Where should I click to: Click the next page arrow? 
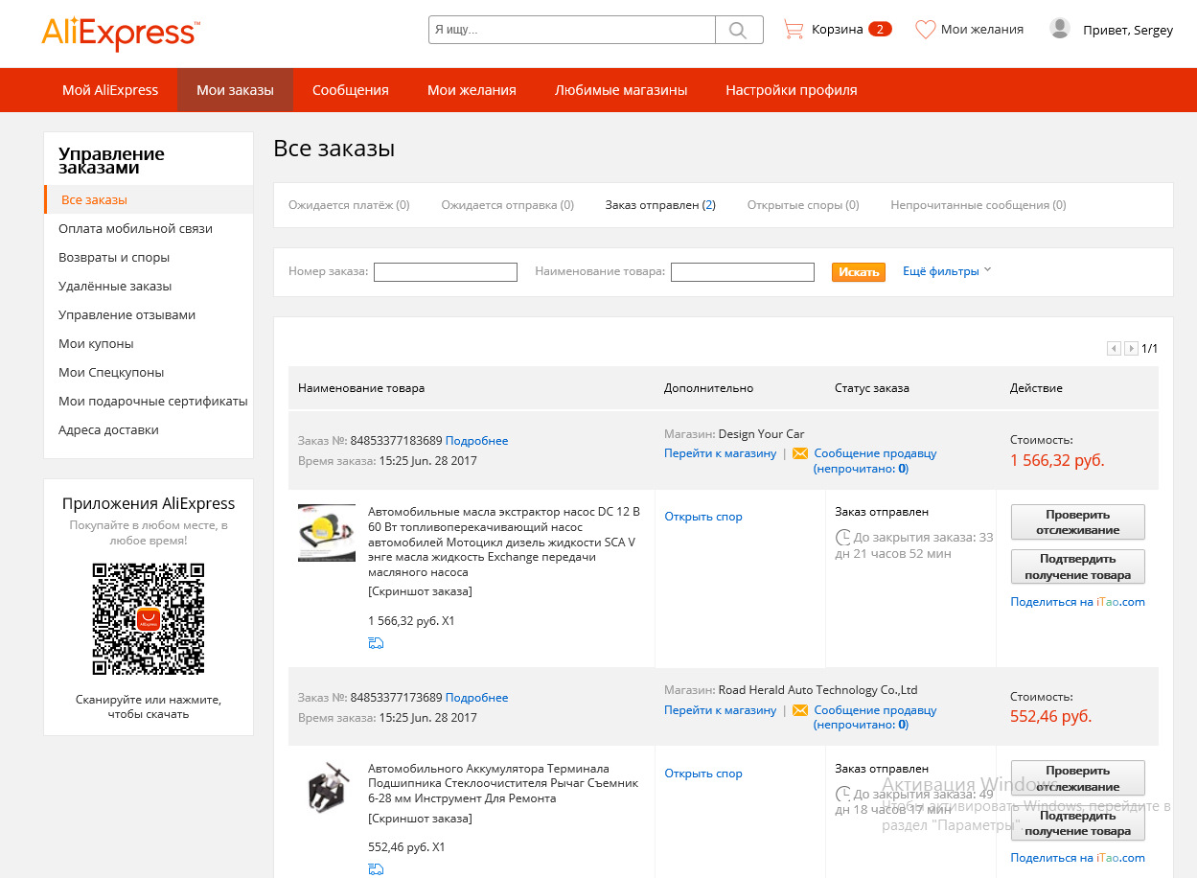1131,349
